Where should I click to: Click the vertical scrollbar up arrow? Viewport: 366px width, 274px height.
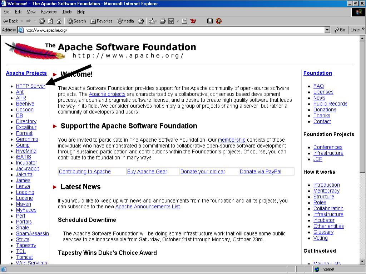point(362,39)
